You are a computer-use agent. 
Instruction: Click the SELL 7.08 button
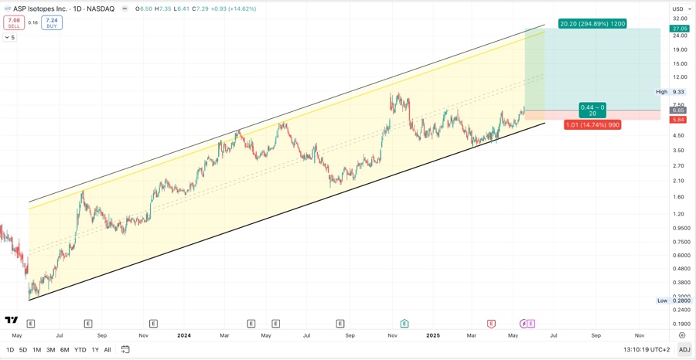[14, 23]
